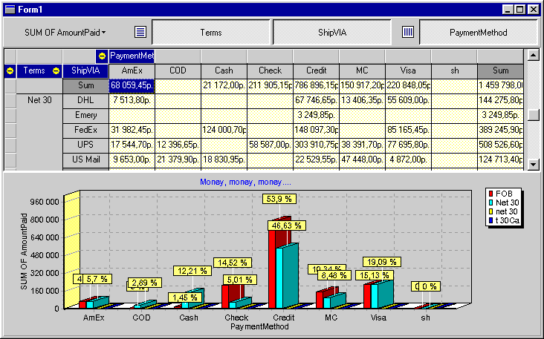Click the Terms field button
This screenshot has width=544, height=339.
click(210, 33)
